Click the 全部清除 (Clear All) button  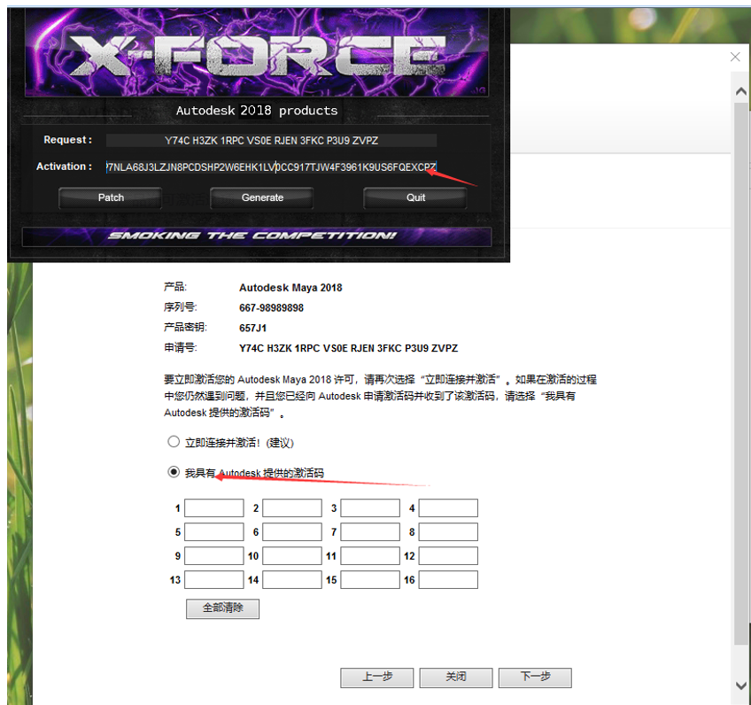(222, 608)
